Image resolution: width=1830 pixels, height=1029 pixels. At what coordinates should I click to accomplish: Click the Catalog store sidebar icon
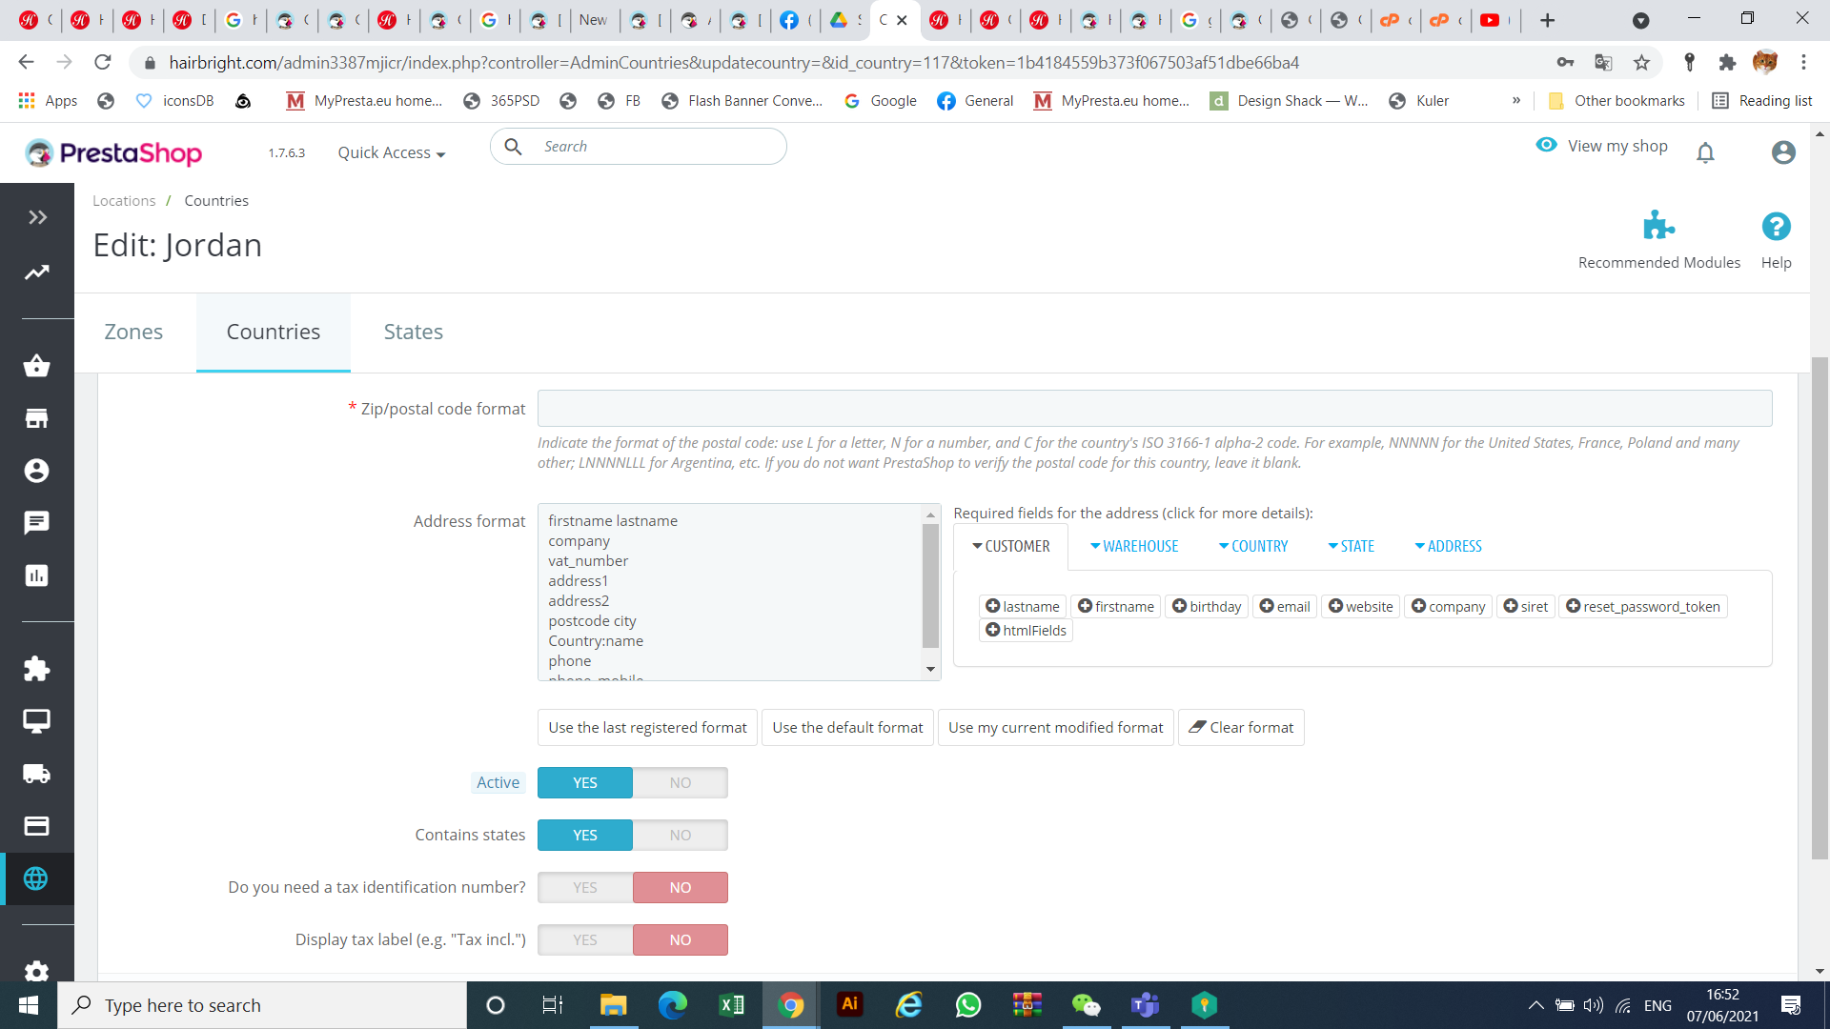(x=36, y=418)
